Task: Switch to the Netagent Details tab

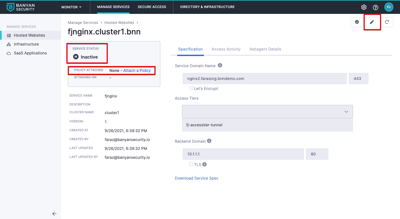Action: (x=265, y=49)
